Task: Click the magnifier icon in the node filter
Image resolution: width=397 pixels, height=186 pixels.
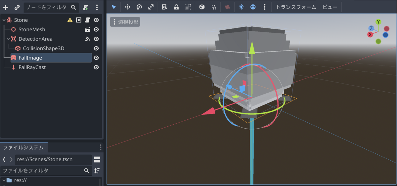Action: pyautogui.click(x=73, y=7)
